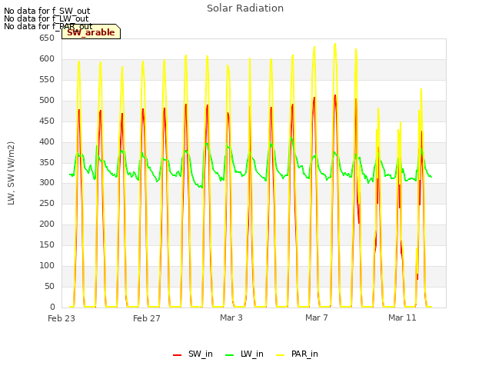Click the highest PAR_in peak near Mar 8
The width and height of the screenshot is (492, 369).
[x=335, y=44]
